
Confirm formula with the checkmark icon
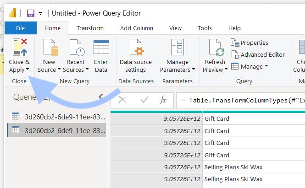pos(144,100)
